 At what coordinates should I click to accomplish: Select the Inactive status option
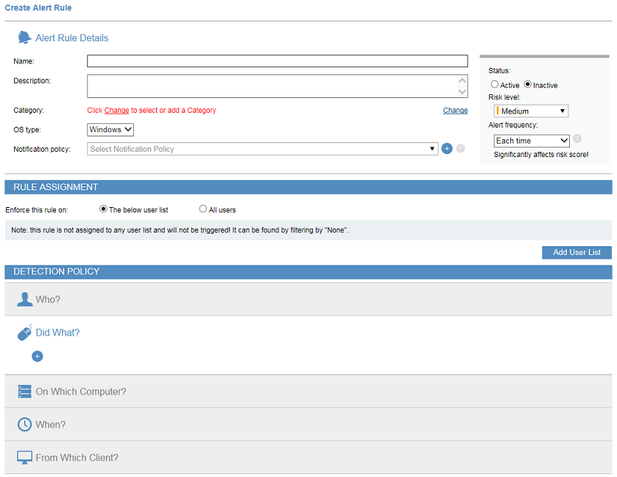(528, 85)
